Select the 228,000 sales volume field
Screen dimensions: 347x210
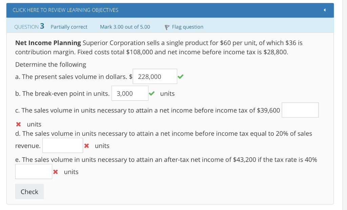coord(155,76)
